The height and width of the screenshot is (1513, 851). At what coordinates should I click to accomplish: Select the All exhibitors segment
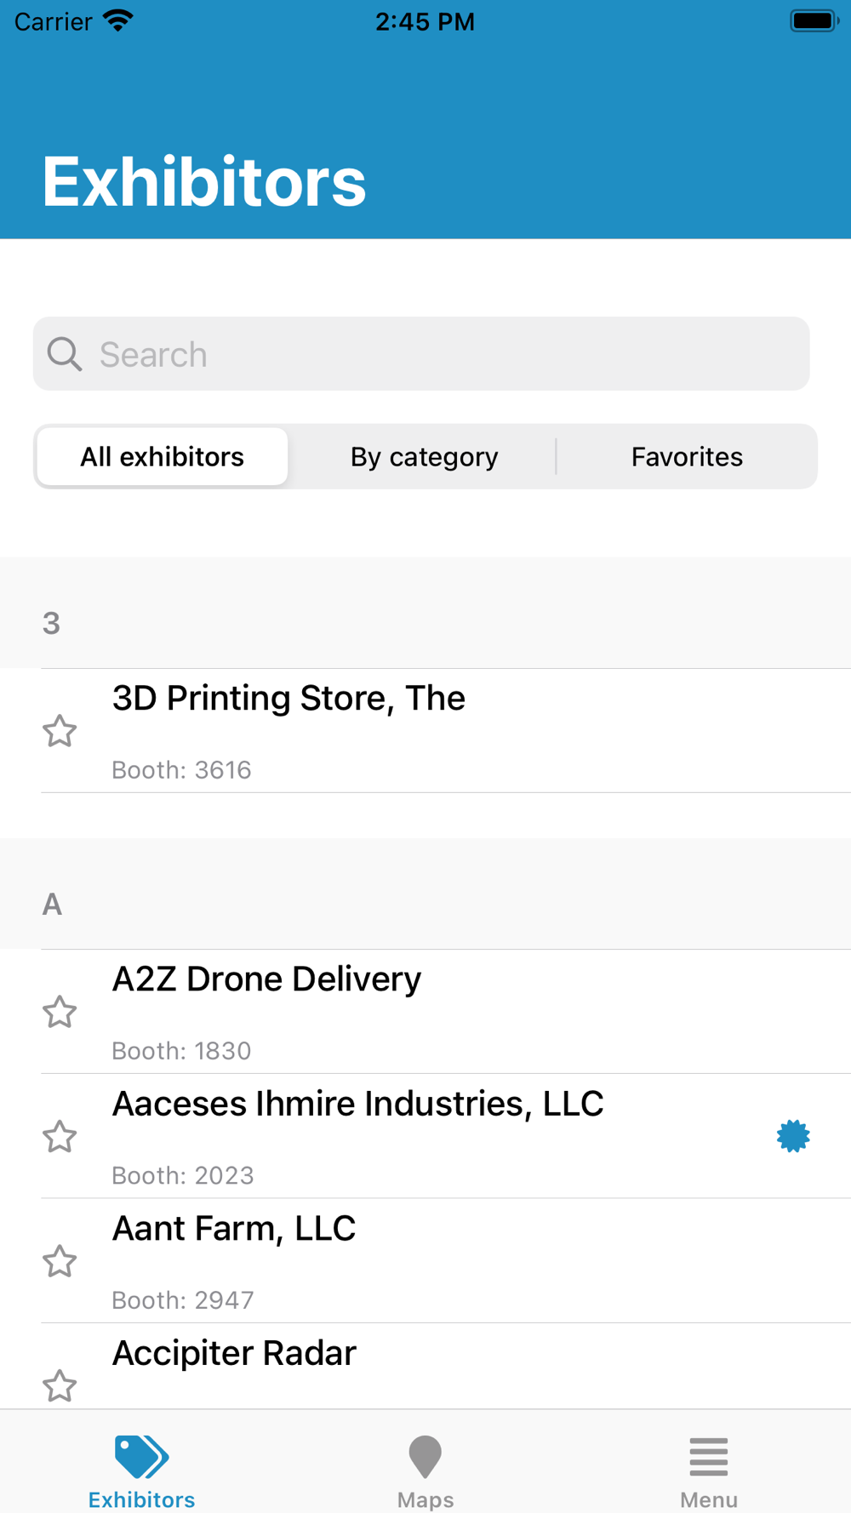tap(163, 457)
